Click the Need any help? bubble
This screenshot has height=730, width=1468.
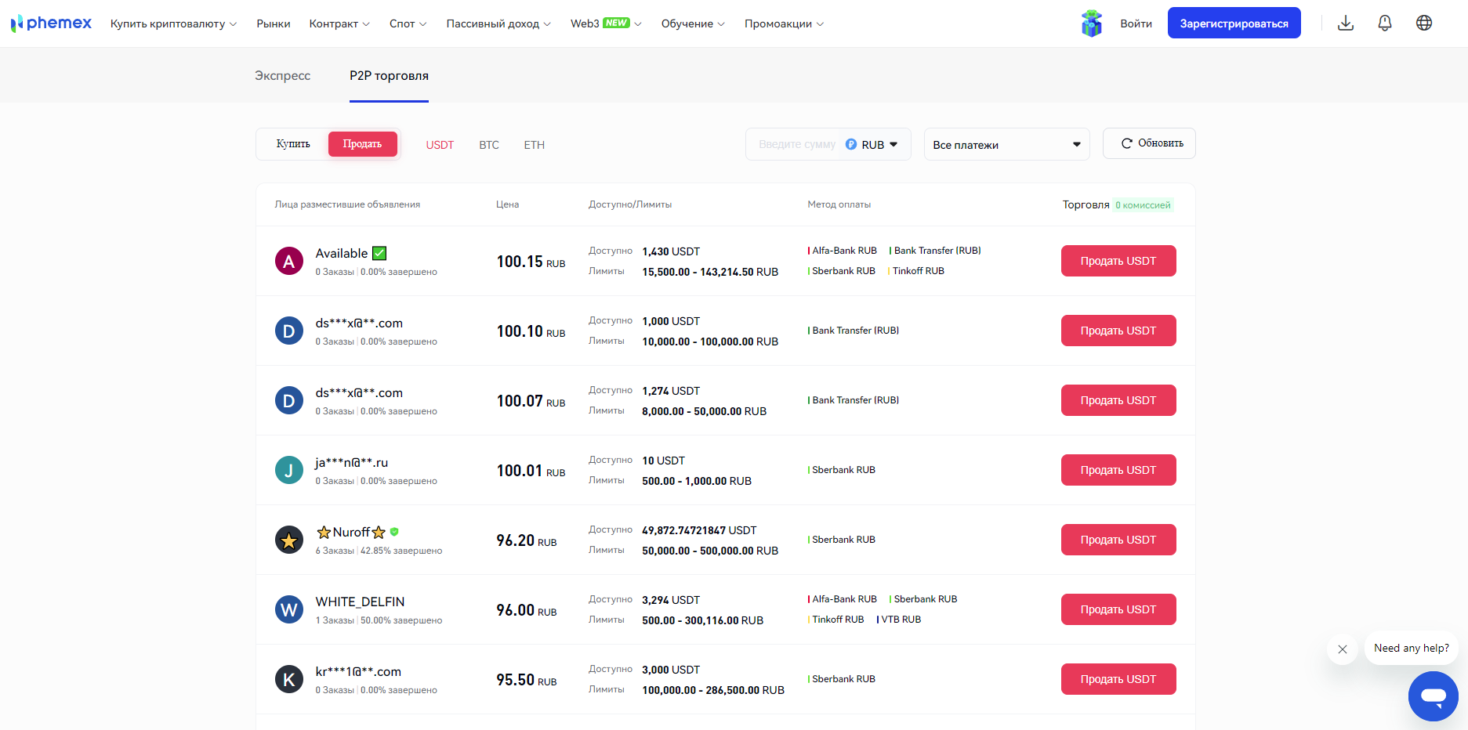pyautogui.click(x=1411, y=649)
